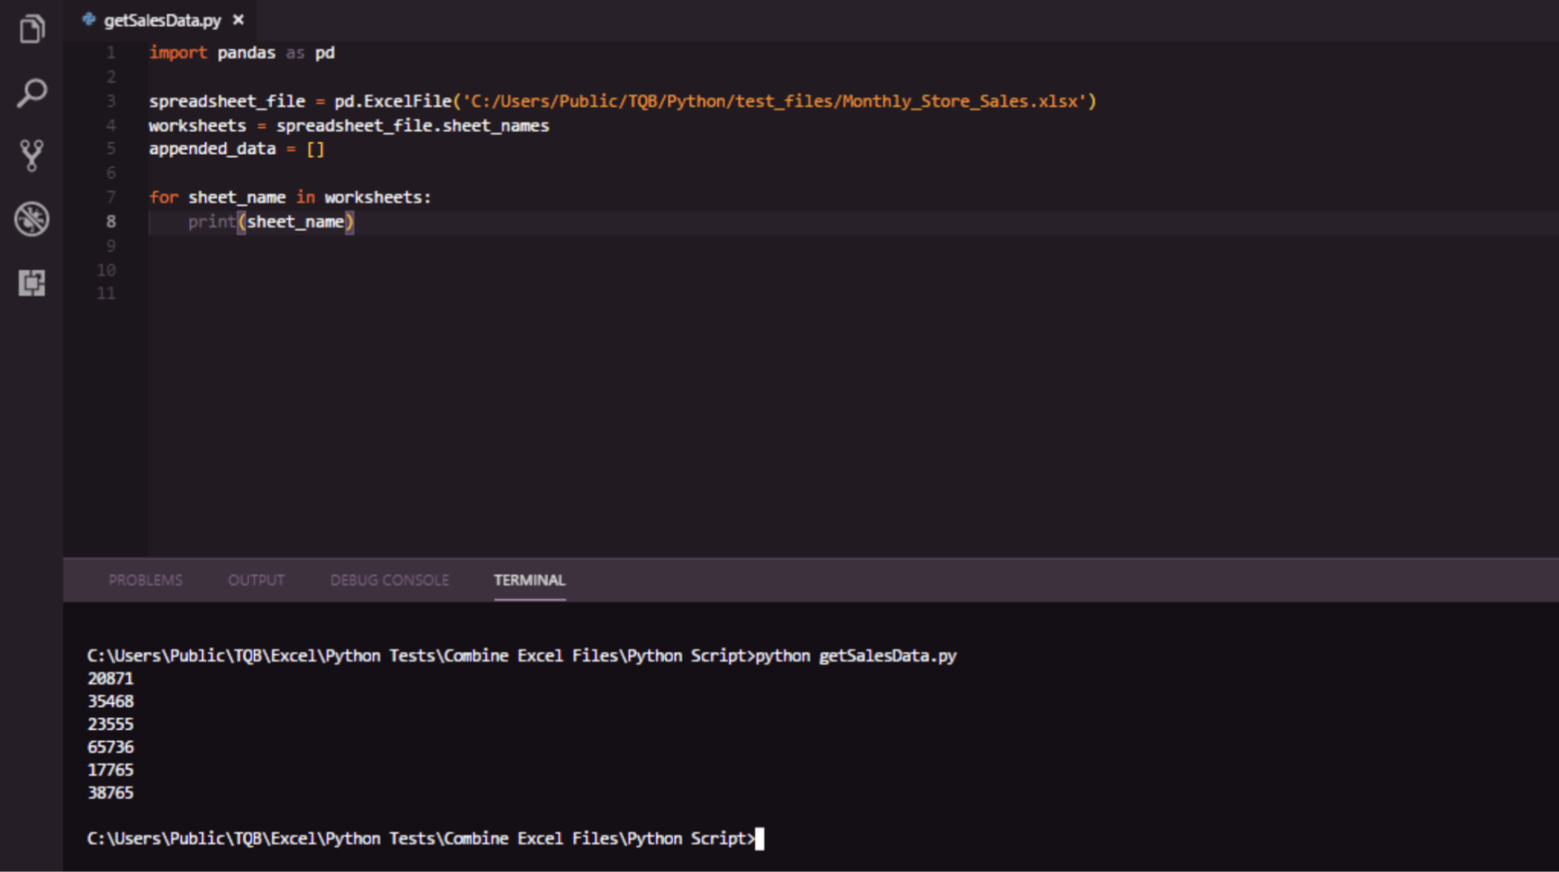Screen dimensions: 1559x872
Task: Open the Source Control view
Action: click(32, 155)
